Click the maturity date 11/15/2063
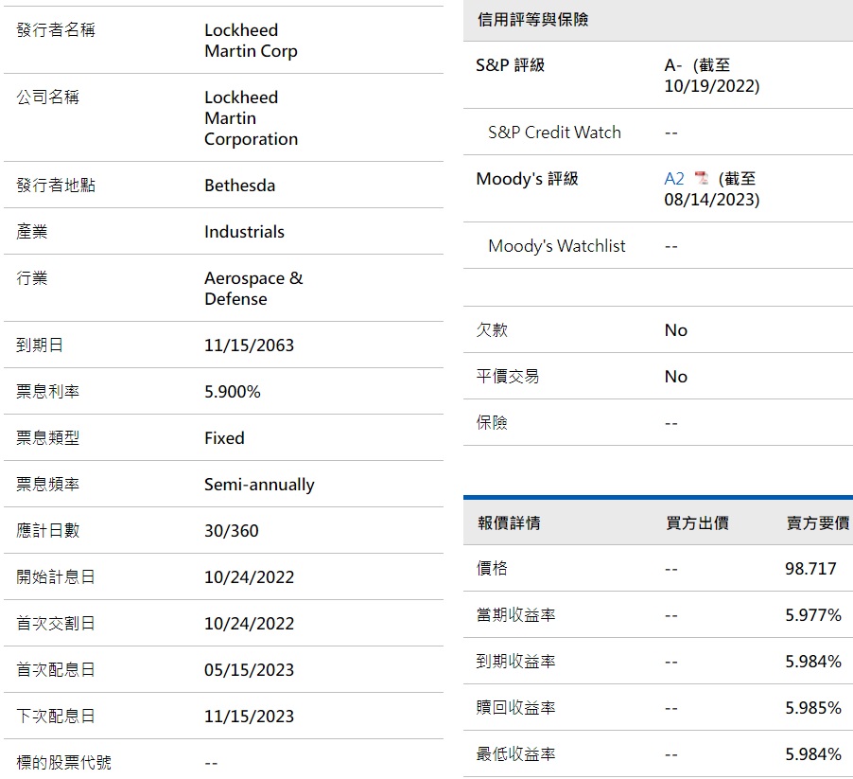Viewport: 853px width, 779px height. pyautogui.click(x=249, y=345)
